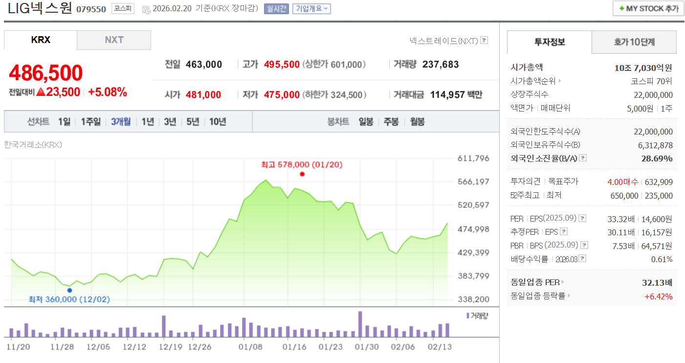The image size is (685, 363).
Task: Click 외국인보유주식수 value 6,312,878
Action: (x=655, y=145)
